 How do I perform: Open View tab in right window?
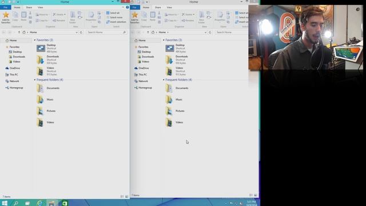169,7
